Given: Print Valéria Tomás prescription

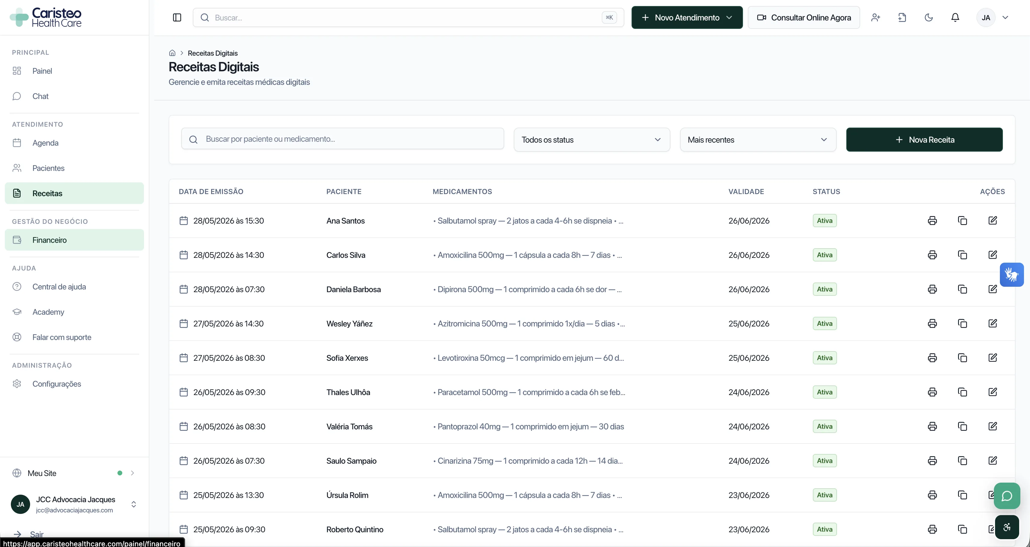Looking at the screenshot, I should [x=932, y=427].
